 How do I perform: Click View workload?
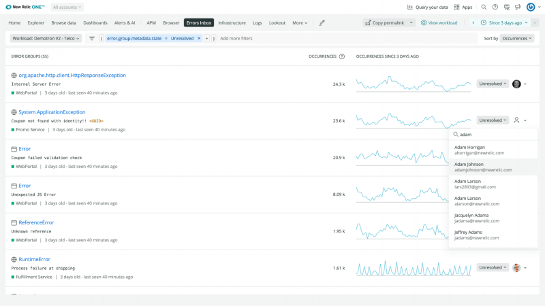click(x=439, y=23)
